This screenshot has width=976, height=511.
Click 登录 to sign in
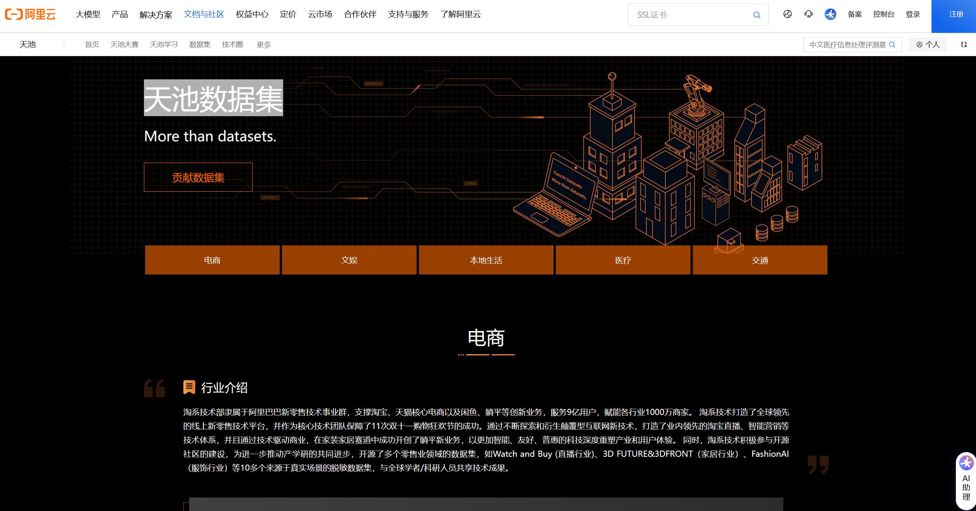pos(913,14)
